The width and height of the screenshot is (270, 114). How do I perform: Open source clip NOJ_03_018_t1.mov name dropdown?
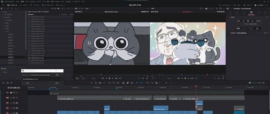point(112,12)
